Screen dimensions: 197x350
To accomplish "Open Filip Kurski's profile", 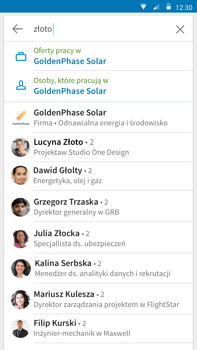I will [82, 328].
